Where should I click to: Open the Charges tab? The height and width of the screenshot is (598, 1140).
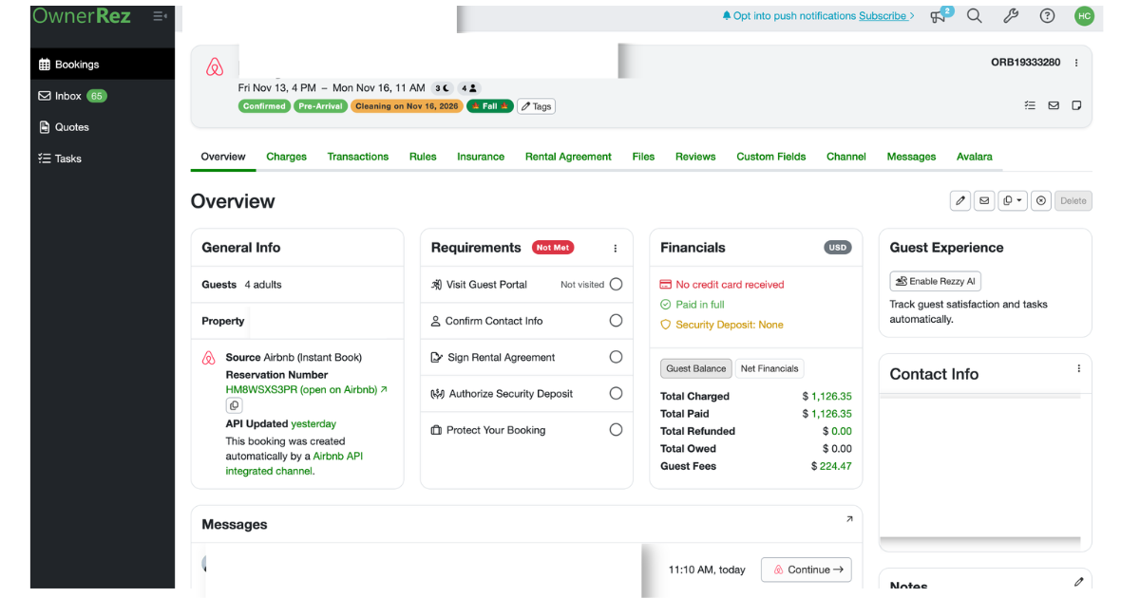[x=286, y=157]
